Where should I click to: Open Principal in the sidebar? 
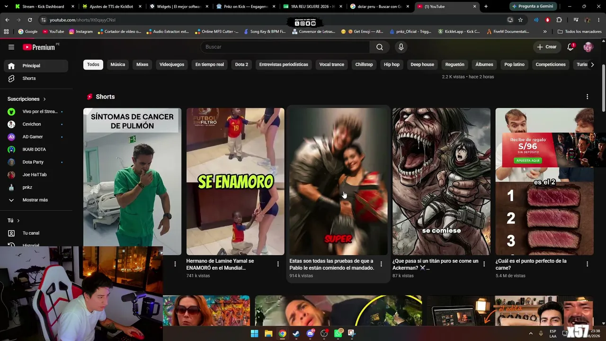pyautogui.click(x=36, y=66)
